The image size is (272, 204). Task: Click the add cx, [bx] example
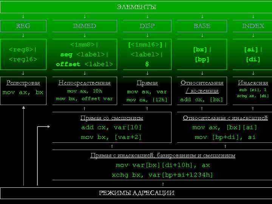point(202,100)
